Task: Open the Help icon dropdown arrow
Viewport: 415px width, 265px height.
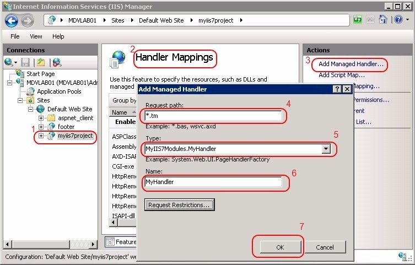Action: click(x=408, y=19)
